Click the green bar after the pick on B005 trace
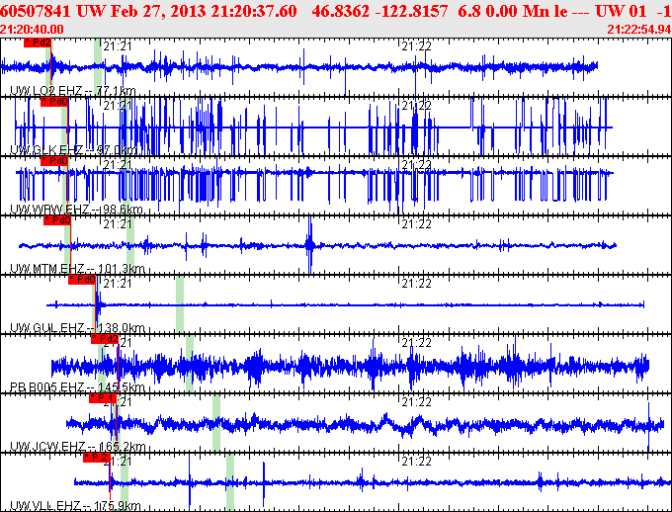Viewport: 672px width, 512px height. pos(190,364)
